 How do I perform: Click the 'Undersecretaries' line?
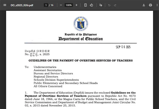coord(45,67)
